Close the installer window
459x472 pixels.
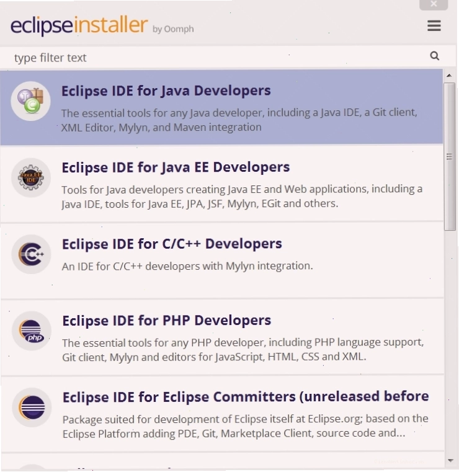[434, 4]
